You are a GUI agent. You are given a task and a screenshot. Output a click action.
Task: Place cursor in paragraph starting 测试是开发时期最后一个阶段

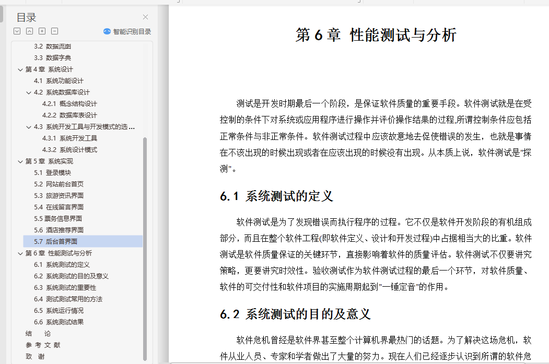(x=376, y=136)
